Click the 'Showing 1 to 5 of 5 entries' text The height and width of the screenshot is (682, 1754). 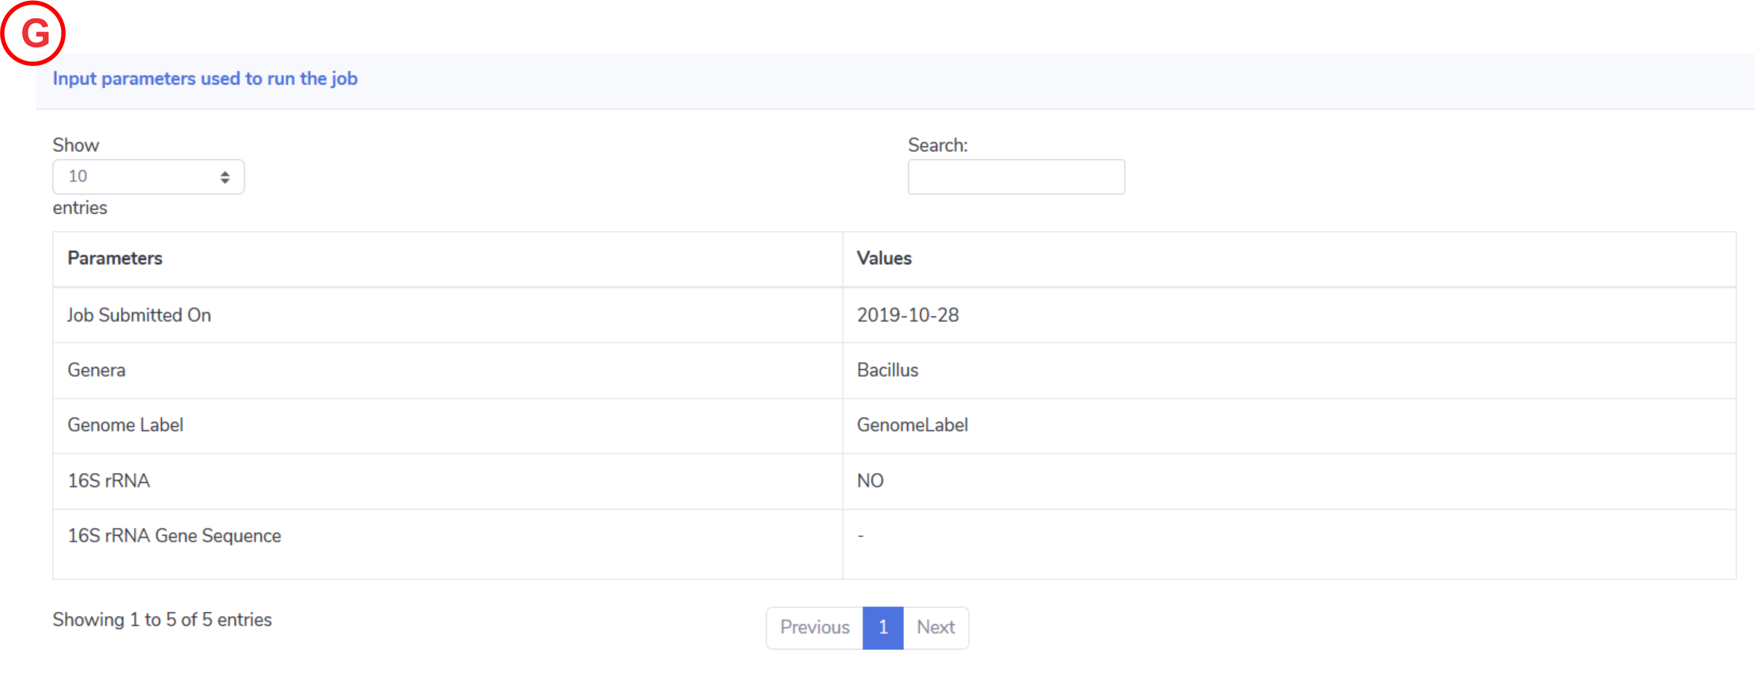162,620
